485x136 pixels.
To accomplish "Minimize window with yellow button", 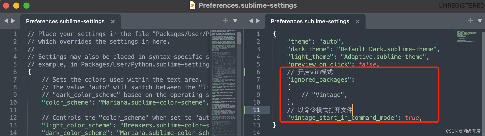I will (16, 5).
